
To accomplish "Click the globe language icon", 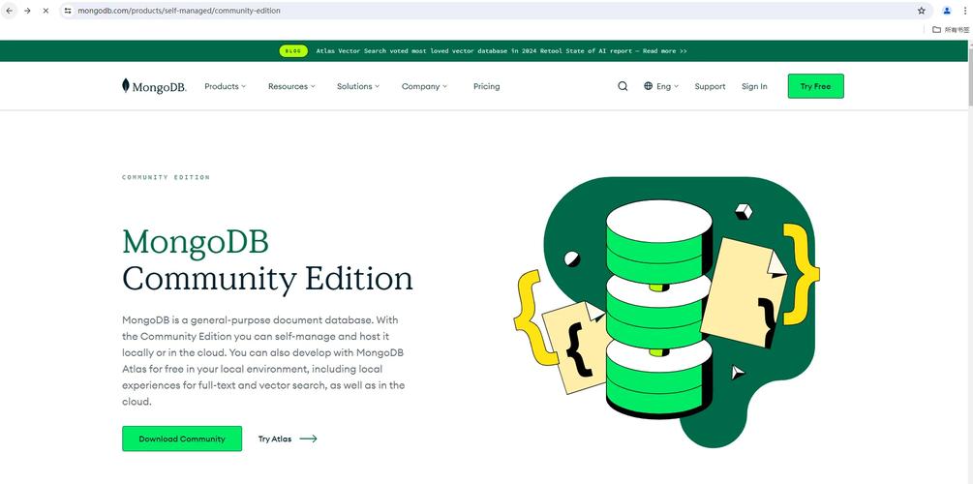I will [x=648, y=86].
